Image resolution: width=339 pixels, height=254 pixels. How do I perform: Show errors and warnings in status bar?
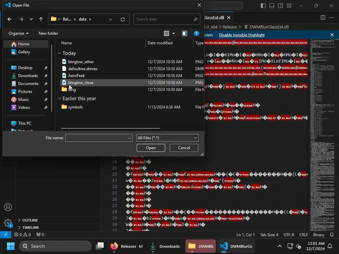pos(22,235)
